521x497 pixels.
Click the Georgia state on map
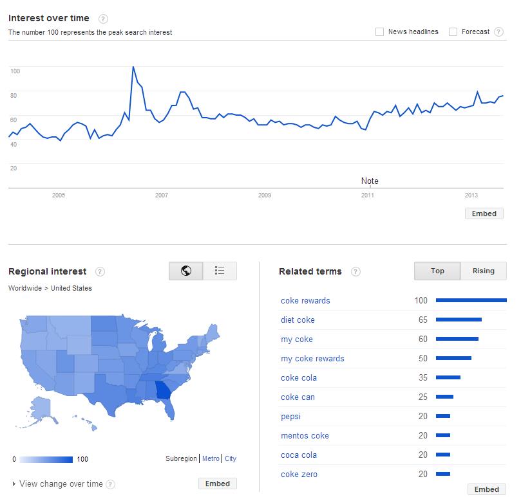coord(164,390)
